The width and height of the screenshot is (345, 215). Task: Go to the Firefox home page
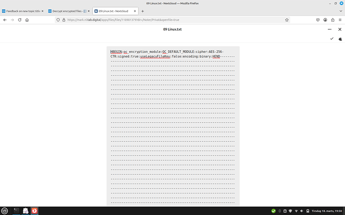pyautogui.click(x=27, y=20)
